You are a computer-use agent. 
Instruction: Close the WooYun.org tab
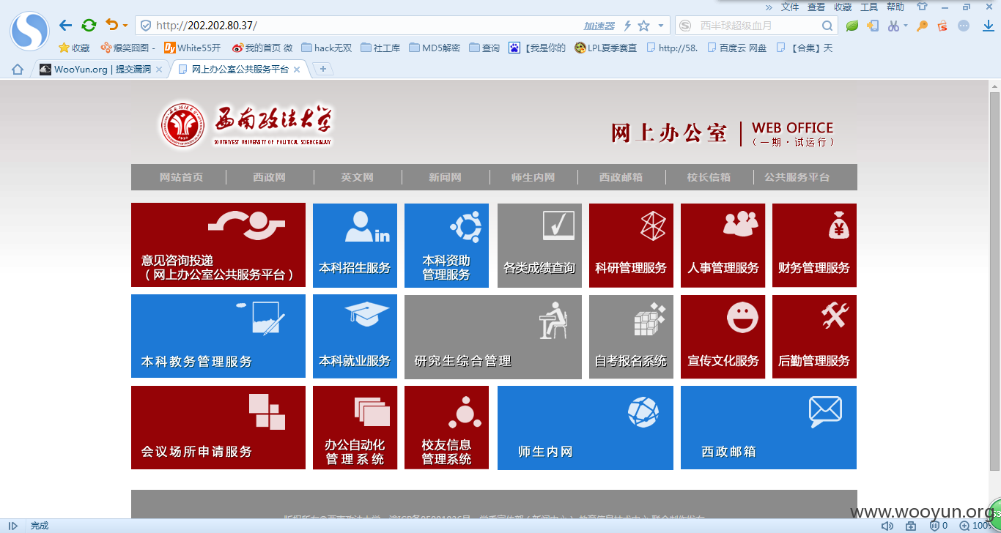(158, 70)
